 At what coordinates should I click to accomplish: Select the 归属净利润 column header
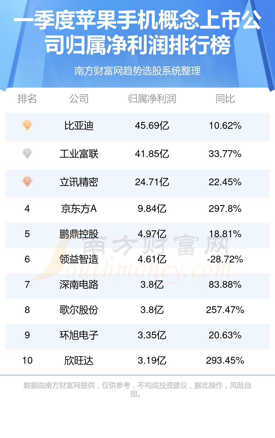pos(152,99)
